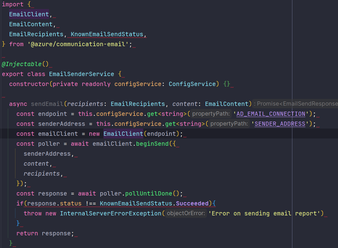Click the senderAddress constant declaration name
Screen dimensions: 338x248
pyautogui.click(x=62, y=124)
